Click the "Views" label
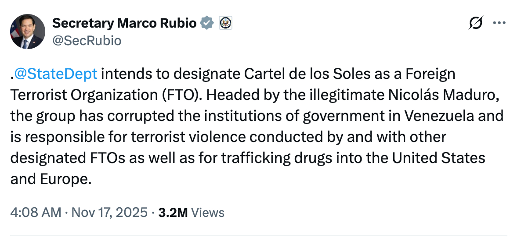 click(208, 213)
